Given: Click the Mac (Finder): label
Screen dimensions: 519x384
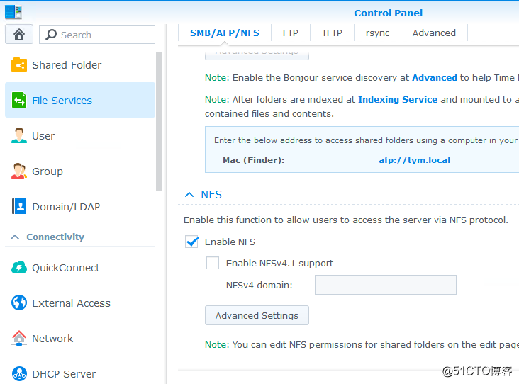Looking at the screenshot, I should (x=254, y=160).
